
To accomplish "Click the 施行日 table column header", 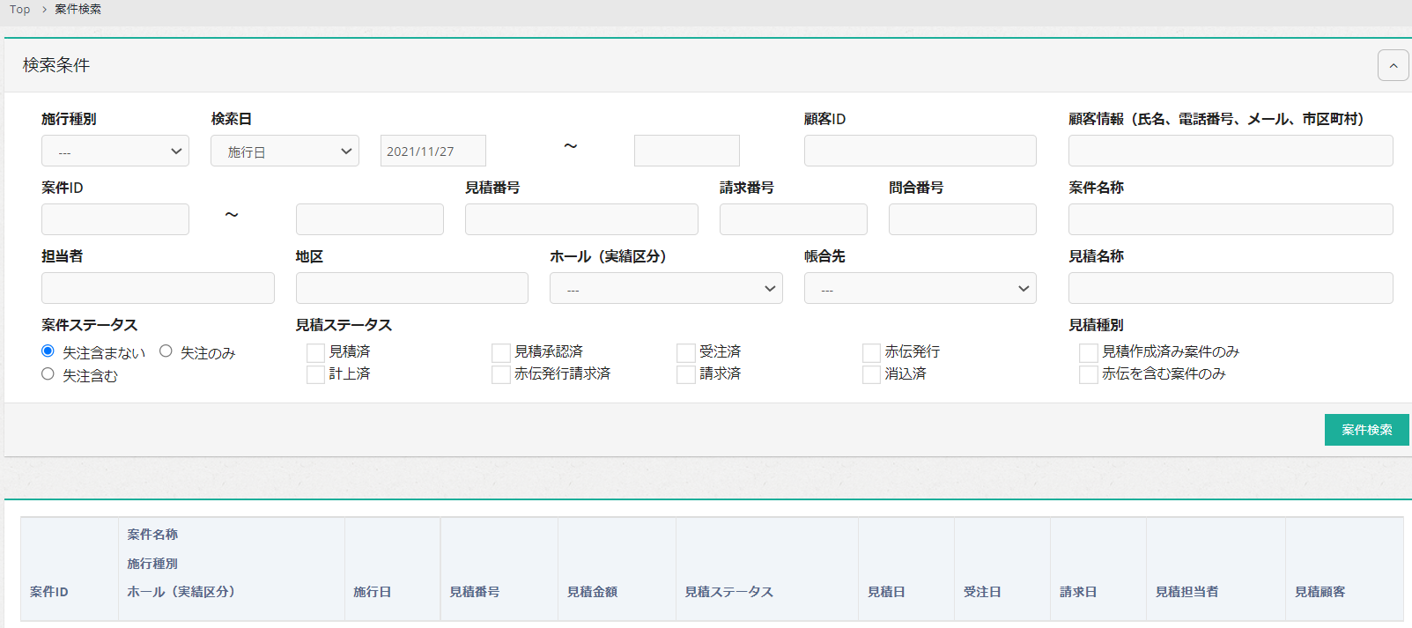I will (373, 592).
